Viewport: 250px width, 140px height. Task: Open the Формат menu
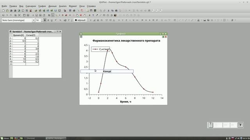point(73,6)
